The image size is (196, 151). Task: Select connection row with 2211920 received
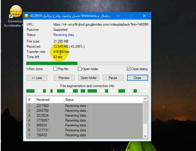(85, 106)
